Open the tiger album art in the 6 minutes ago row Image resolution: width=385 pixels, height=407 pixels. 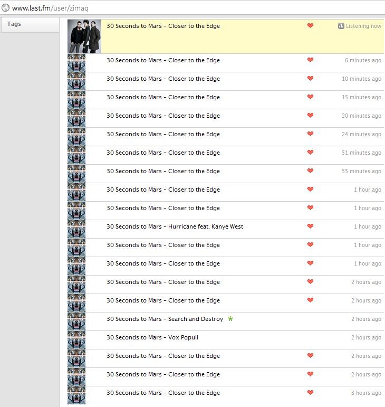(x=76, y=63)
